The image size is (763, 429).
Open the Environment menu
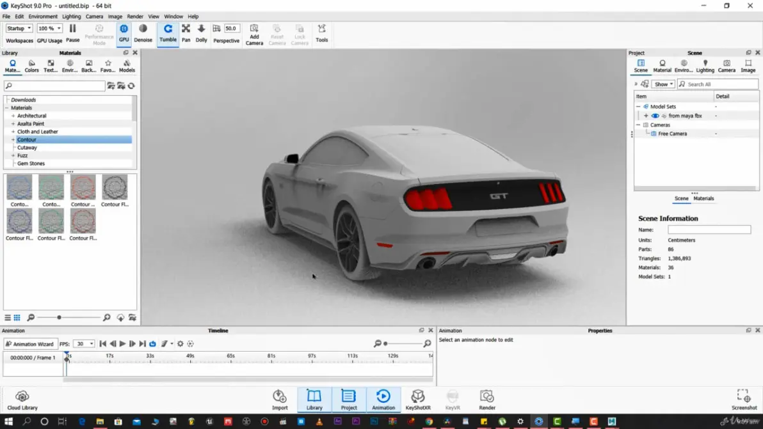(x=43, y=16)
